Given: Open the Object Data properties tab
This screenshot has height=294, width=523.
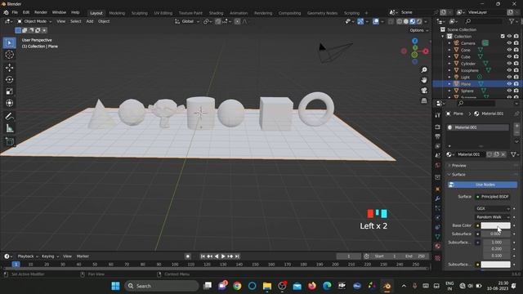Looking at the screenshot, I should pyautogui.click(x=438, y=237).
